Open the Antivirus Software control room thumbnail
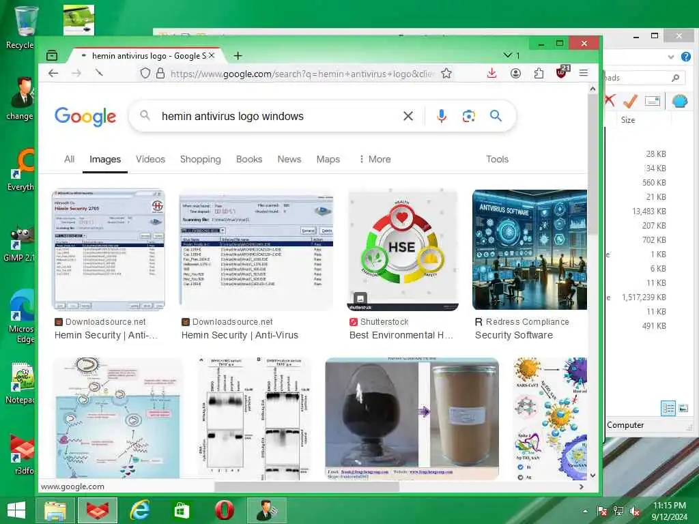The width and height of the screenshot is (699, 524). [530, 250]
